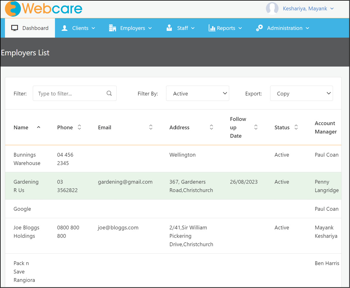Click the Name column header text

21,127
